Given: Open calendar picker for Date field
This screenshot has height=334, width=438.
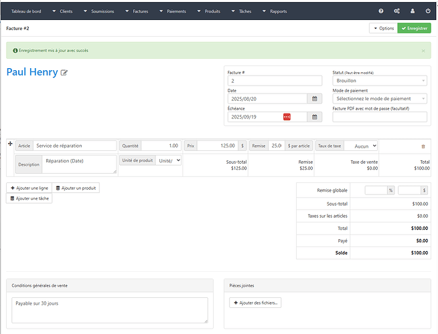Looking at the screenshot, I should [x=315, y=99].
